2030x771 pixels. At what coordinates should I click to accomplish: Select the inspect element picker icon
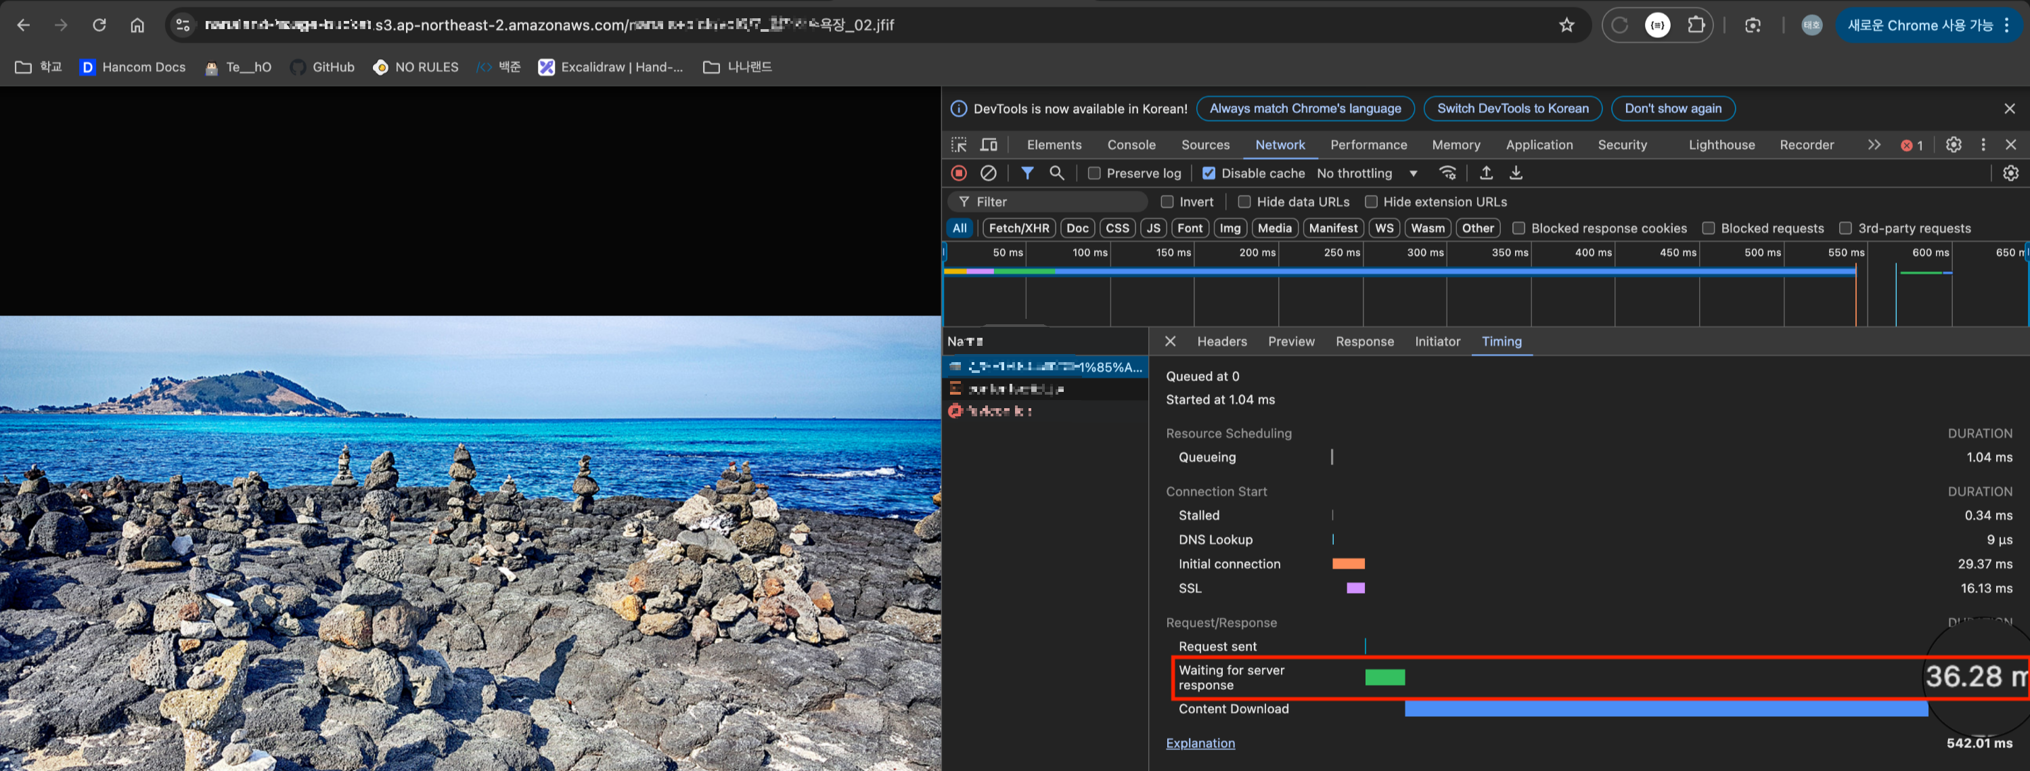[x=959, y=144]
